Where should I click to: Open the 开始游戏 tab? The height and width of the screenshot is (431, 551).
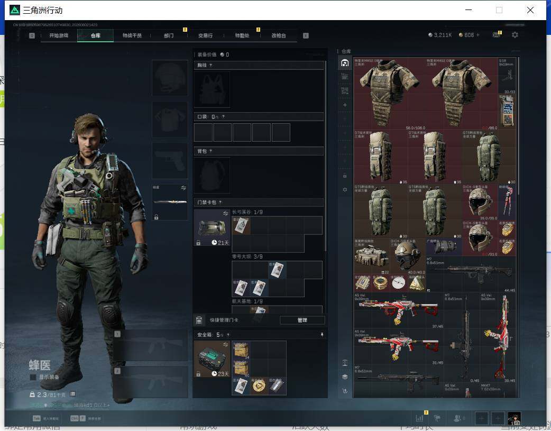click(59, 35)
